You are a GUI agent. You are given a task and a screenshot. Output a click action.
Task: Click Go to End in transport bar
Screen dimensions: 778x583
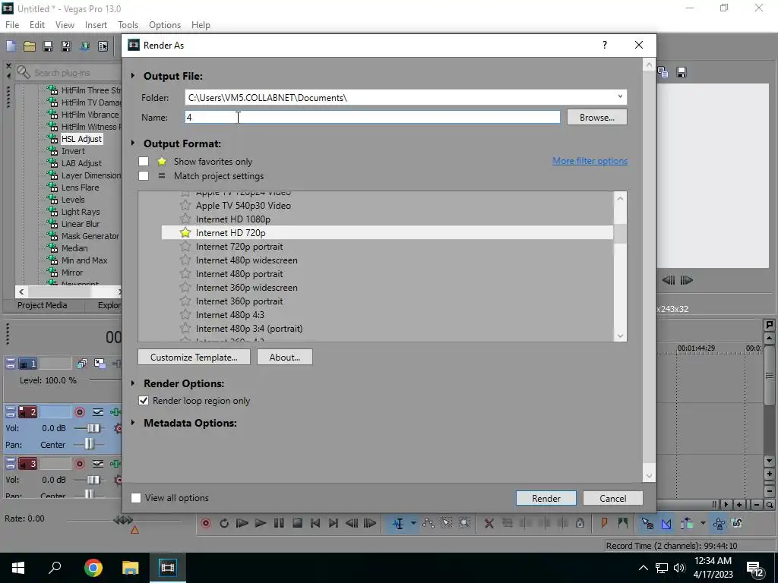334,523
